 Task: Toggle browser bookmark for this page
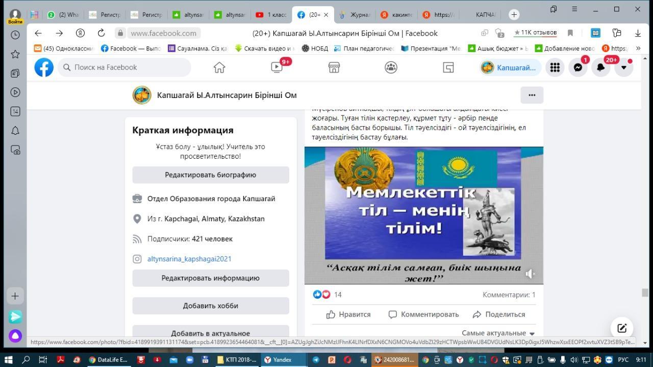[570, 33]
